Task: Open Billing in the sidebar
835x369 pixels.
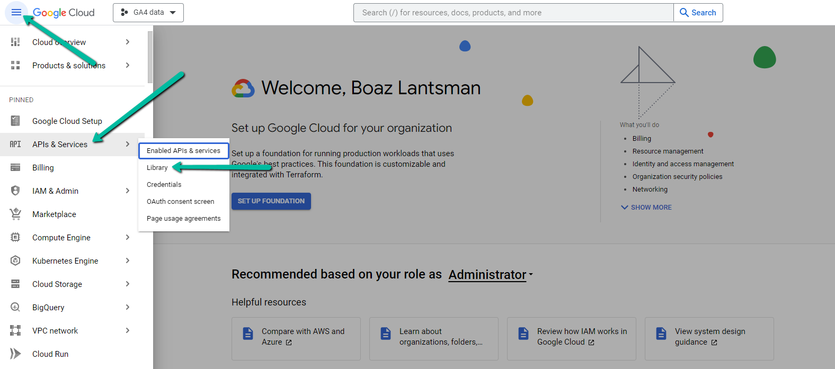Action: pos(43,168)
